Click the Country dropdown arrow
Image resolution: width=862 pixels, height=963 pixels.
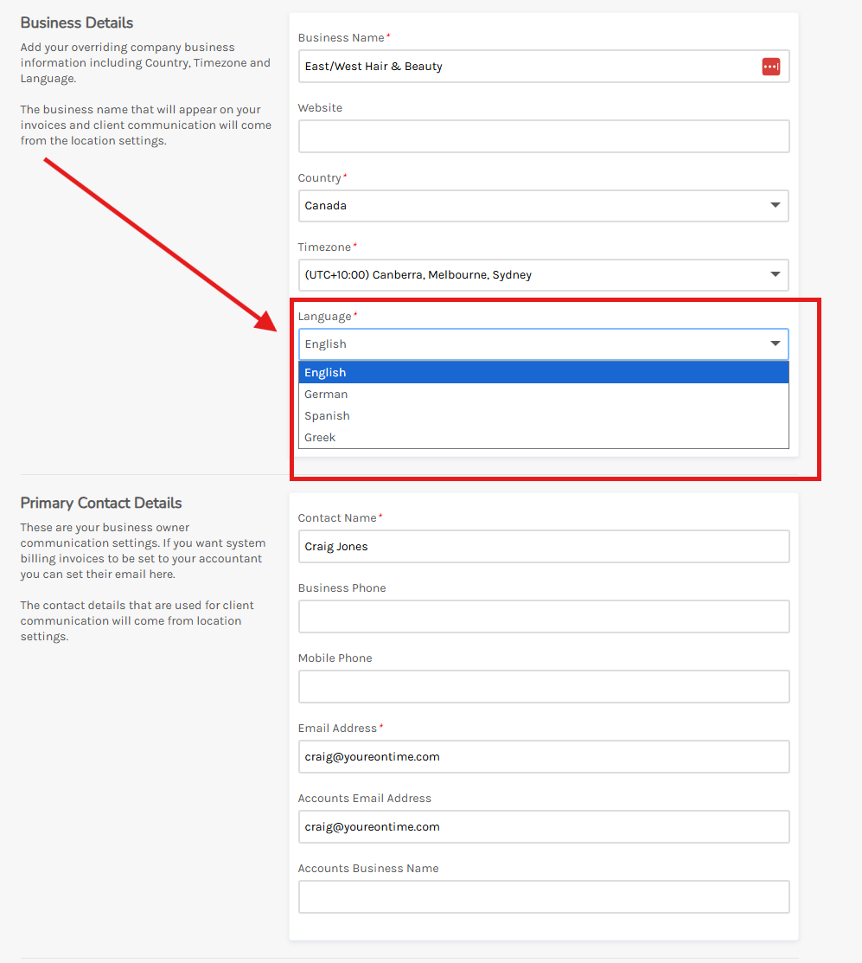(776, 205)
